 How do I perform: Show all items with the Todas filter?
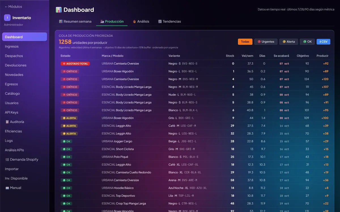245,42
